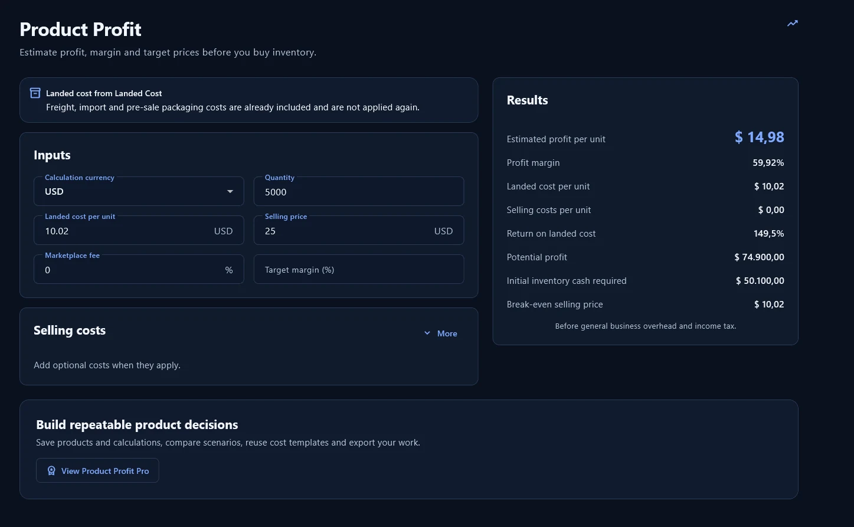Click the Initial inventory cash required label

coord(567,281)
